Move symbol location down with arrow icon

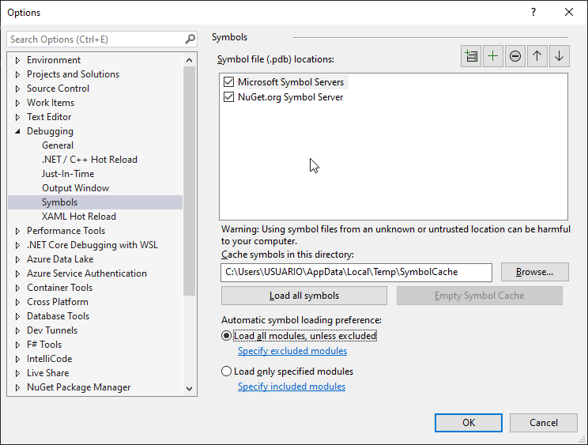click(559, 56)
